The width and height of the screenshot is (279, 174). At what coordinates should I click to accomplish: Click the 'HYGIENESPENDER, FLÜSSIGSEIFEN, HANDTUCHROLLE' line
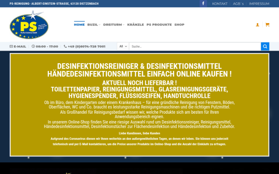click(139, 96)
